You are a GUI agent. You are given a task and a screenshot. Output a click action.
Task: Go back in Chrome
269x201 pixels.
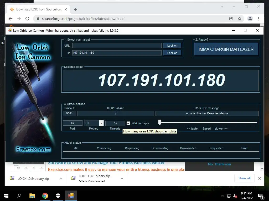pos(11,19)
